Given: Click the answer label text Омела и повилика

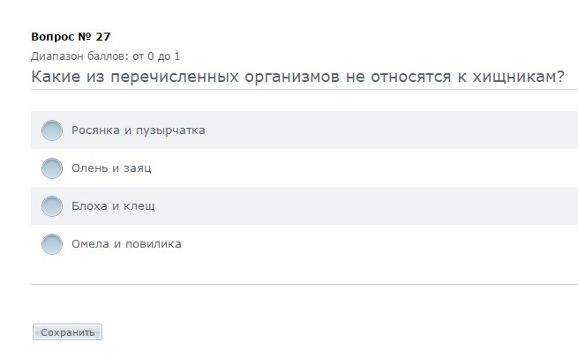Looking at the screenshot, I should (x=126, y=244).
